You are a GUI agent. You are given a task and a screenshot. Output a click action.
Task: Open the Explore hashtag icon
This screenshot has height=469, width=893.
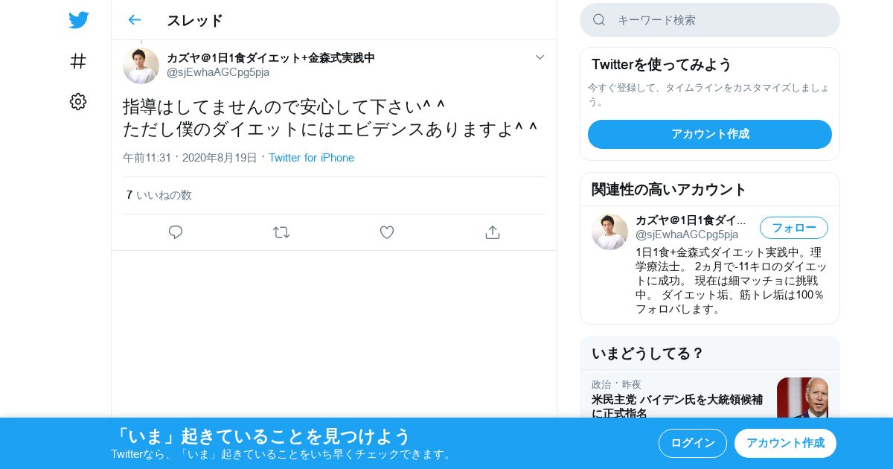click(x=78, y=61)
